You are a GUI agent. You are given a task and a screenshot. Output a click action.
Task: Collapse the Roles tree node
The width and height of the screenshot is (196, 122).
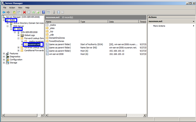click(4, 20)
